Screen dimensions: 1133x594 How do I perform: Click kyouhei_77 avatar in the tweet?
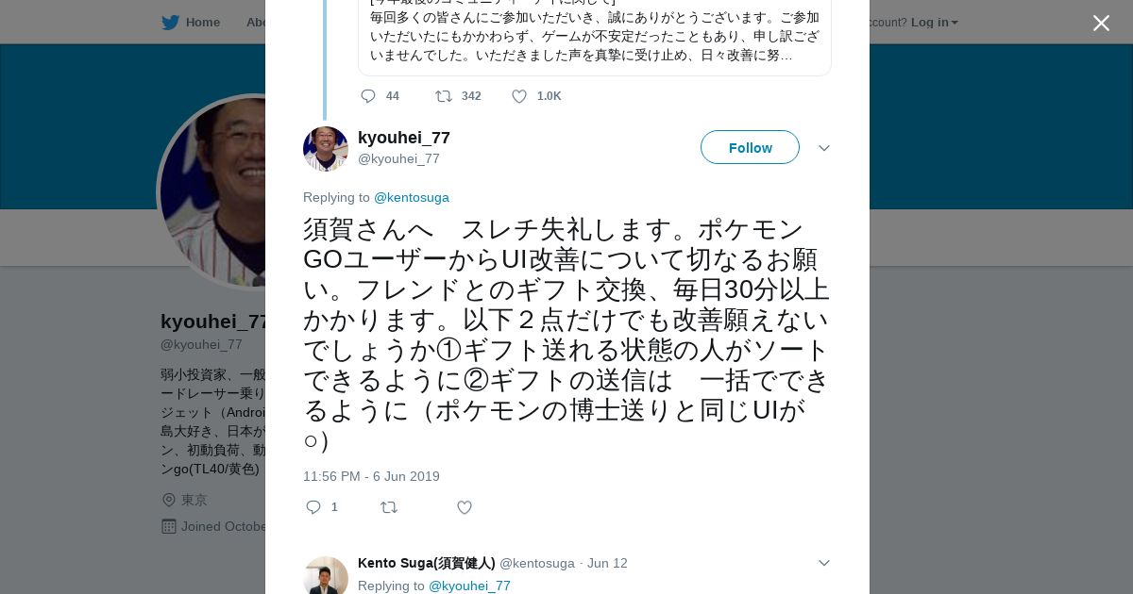(326, 149)
